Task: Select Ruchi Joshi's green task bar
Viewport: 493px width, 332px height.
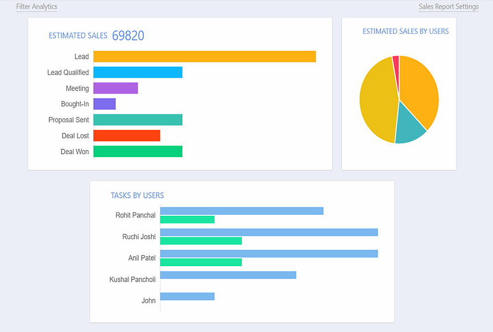Action: coord(201,241)
